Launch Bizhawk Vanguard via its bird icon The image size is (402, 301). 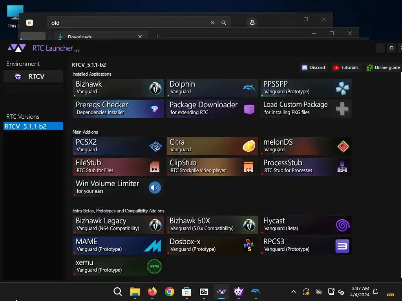(155, 88)
